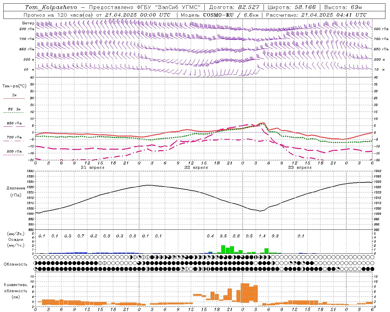Click the Ветер wind panel label
The height and width of the screenshot is (312, 390).
pos(28,23)
